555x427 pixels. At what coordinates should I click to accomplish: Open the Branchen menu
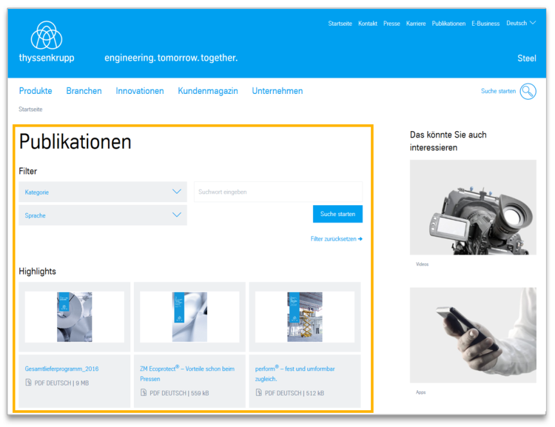pos(84,91)
